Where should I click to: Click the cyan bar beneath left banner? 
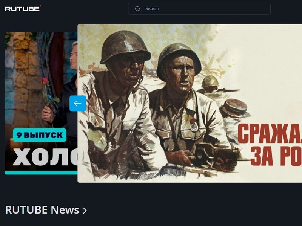click(x=41, y=173)
